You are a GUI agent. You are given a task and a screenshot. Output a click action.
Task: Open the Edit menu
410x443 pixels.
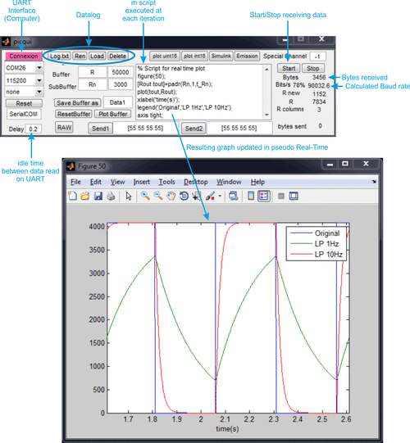coord(96,182)
